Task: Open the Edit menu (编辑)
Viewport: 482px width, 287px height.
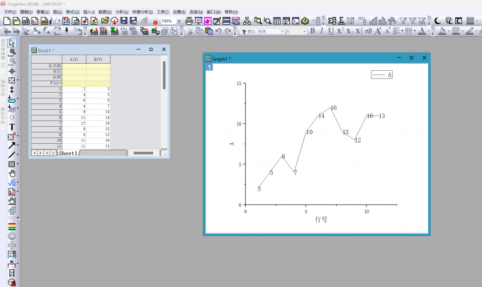Action: pyautogui.click(x=26, y=11)
